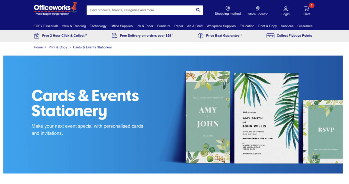Open the Cart icon

306,9
